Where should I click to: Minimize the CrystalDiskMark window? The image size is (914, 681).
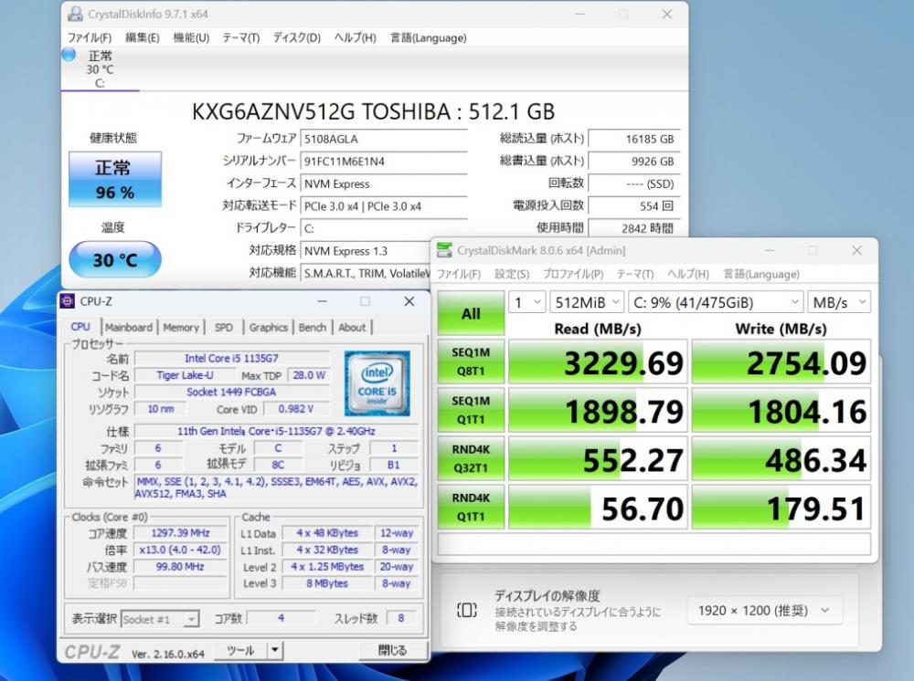(770, 250)
